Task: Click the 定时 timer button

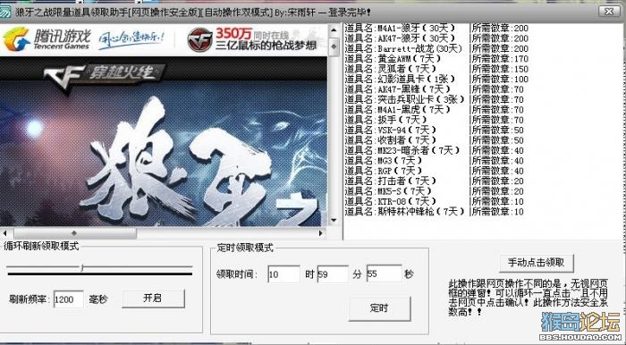Action: click(x=379, y=308)
